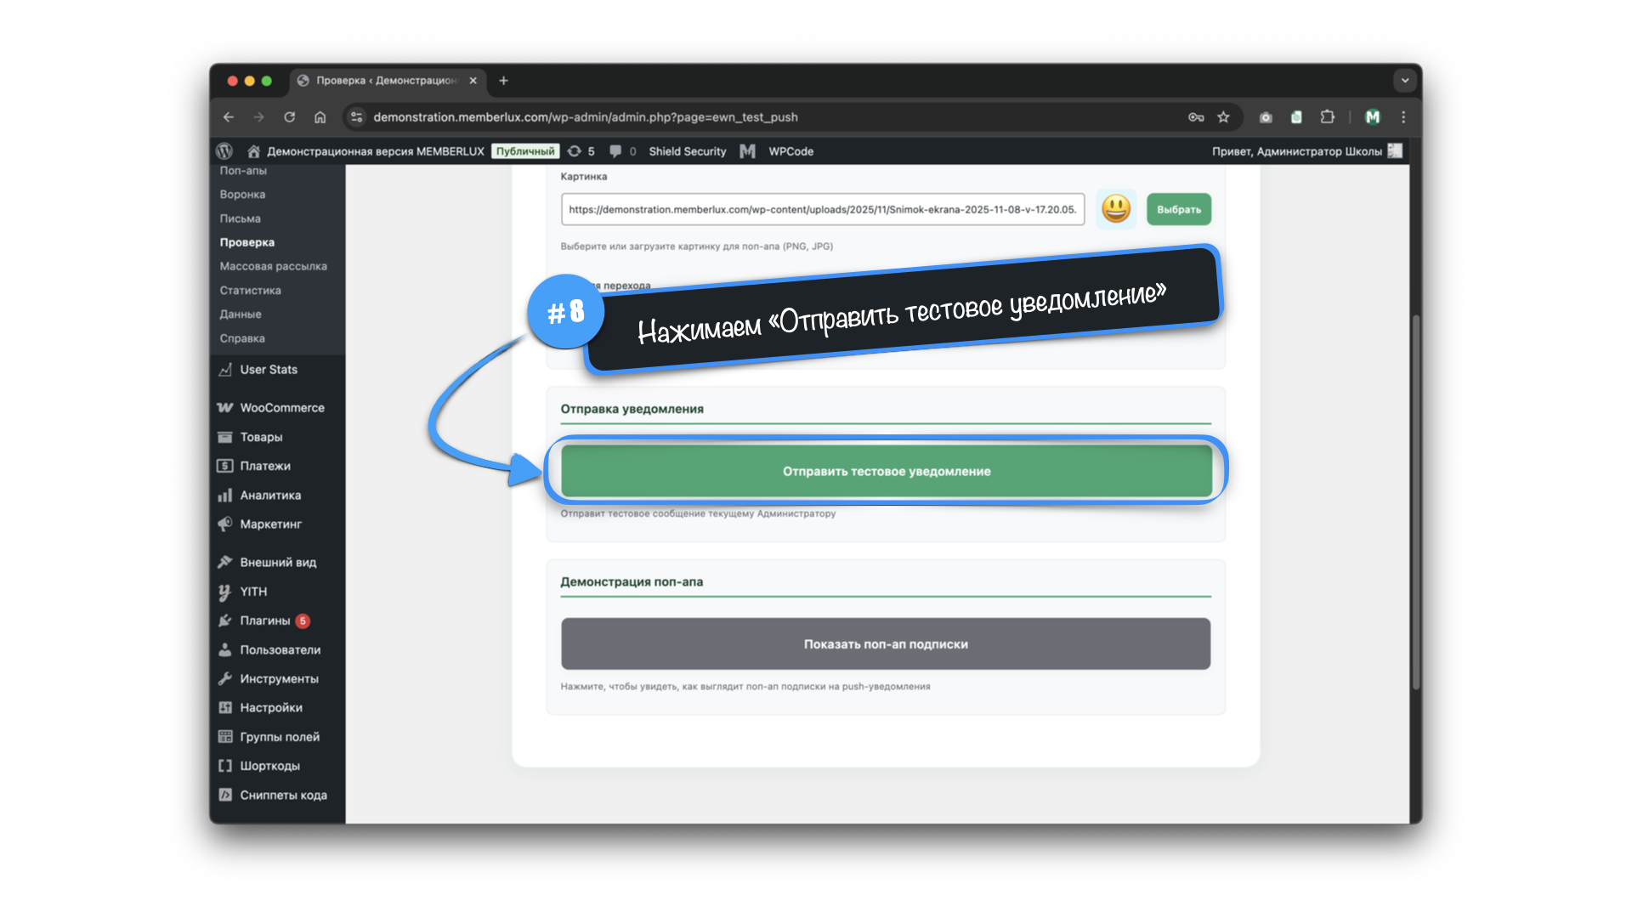Open comments bubble icon in admin bar
This screenshot has width=1632, height=918.
[615, 151]
